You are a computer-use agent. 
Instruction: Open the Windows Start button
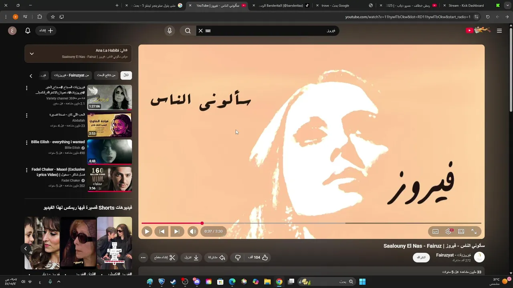362,282
